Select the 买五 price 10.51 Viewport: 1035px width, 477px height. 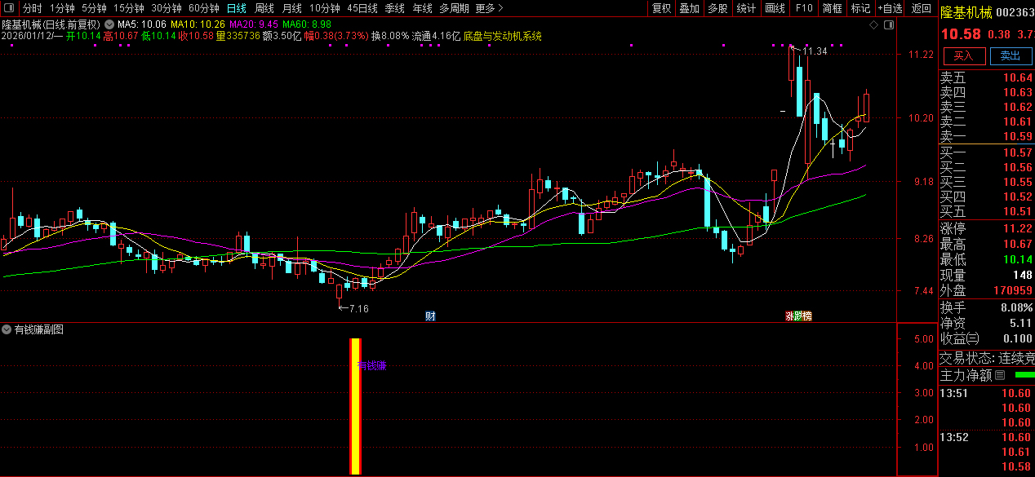[x=1018, y=211]
